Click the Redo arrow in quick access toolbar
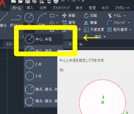 point(74,1)
